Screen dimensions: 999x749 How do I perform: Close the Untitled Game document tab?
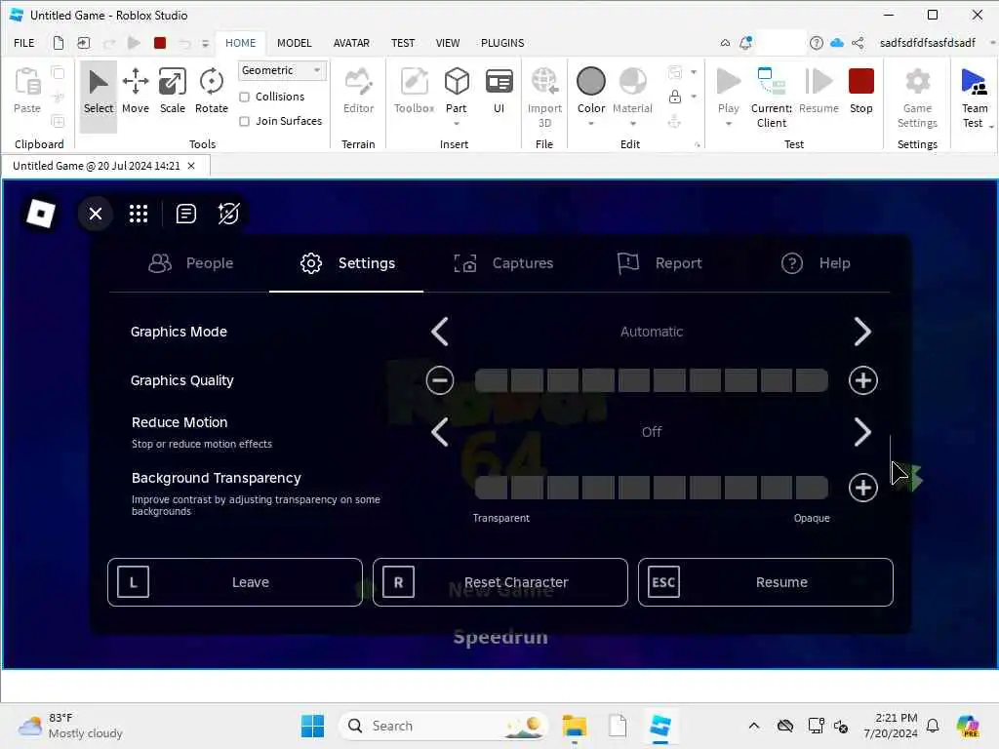191,166
